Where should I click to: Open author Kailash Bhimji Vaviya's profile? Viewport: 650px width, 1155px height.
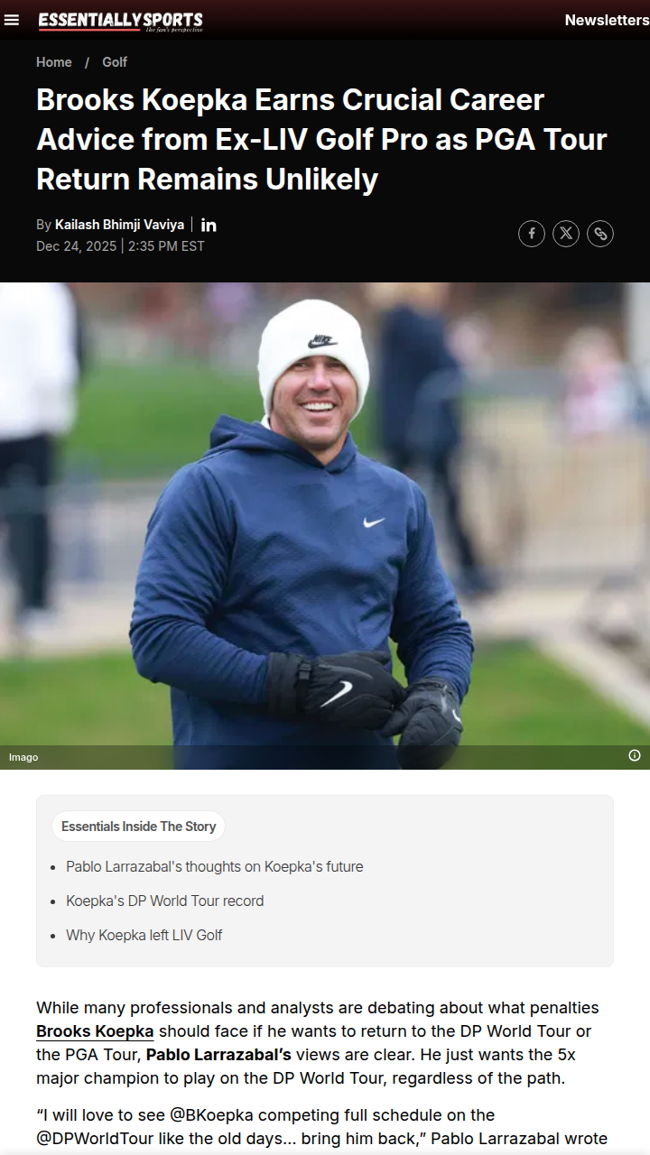point(119,225)
